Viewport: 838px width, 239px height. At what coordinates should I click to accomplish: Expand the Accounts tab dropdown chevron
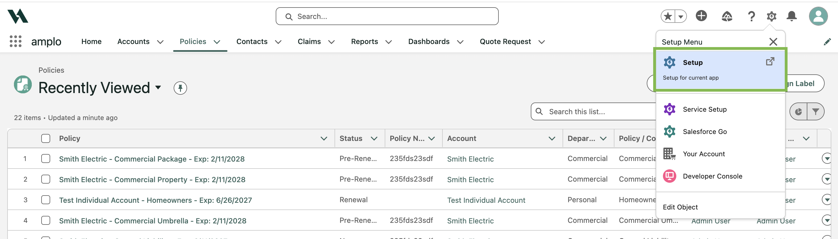click(x=160, y=42)
